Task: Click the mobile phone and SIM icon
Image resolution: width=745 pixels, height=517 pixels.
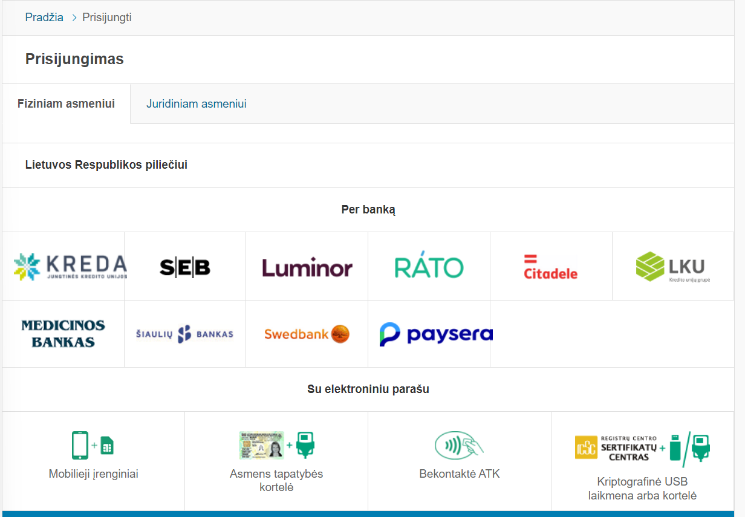Action: 93,446
